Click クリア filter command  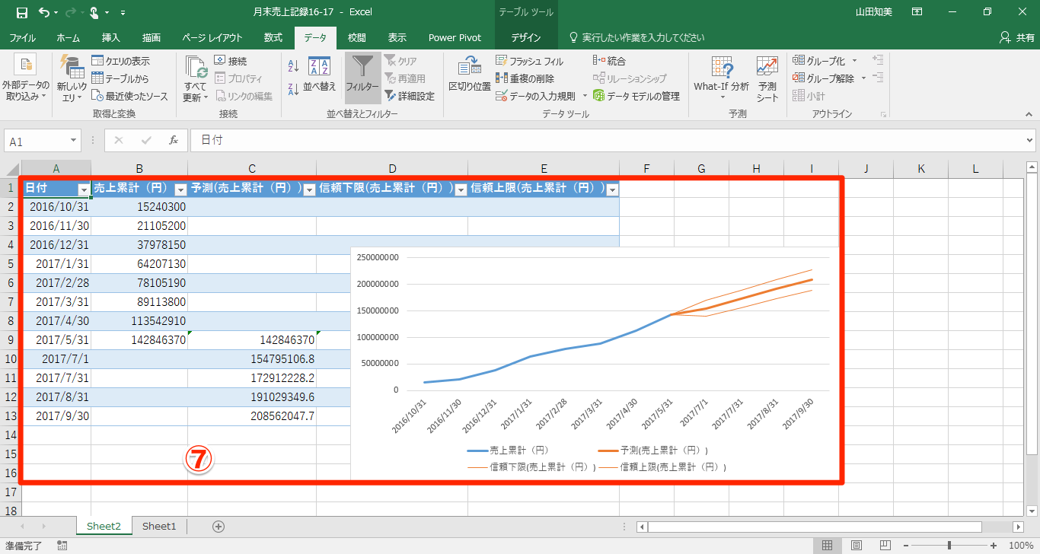(400, 61)
